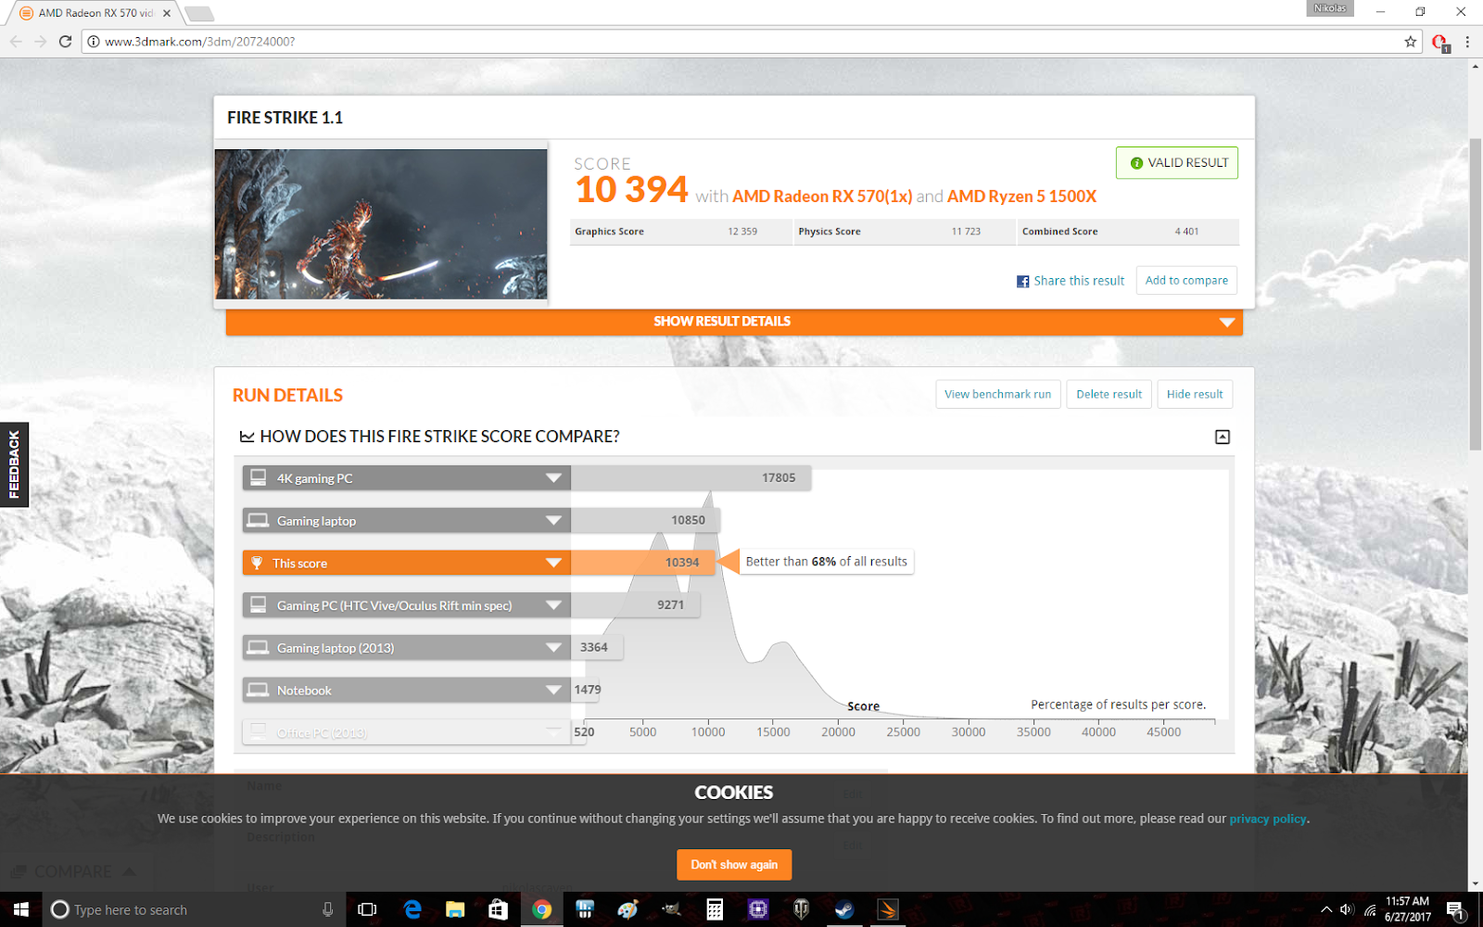
Task: Open the purple CPU chip app
Action: click(758, 909)
